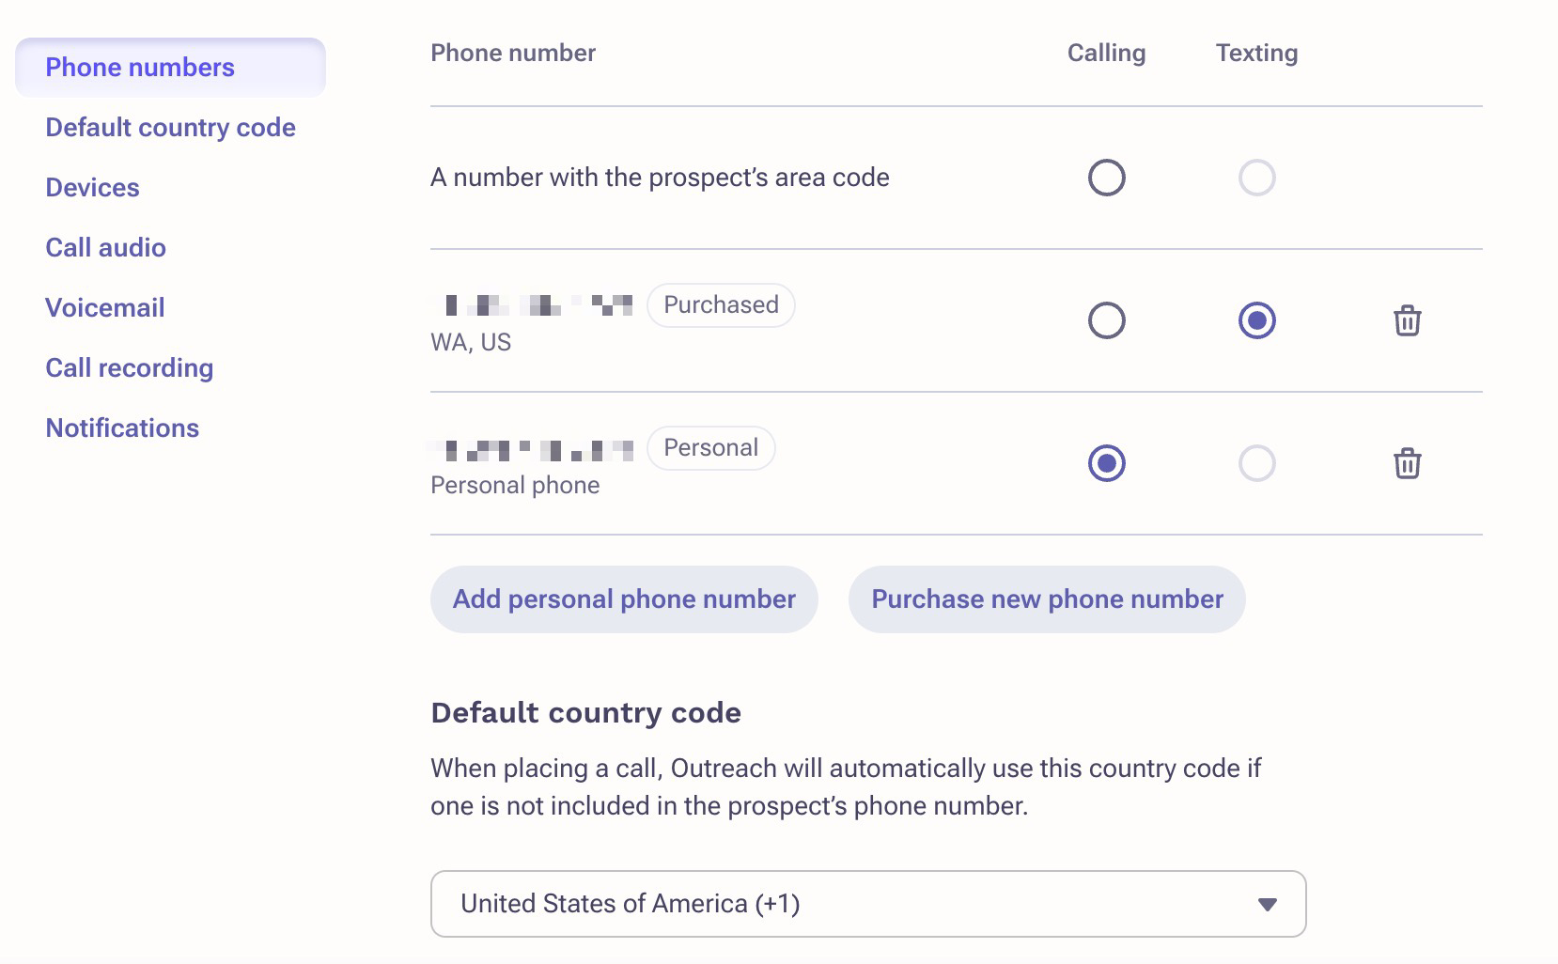Open Notifications settings
Screen dimensions: 1558x964
122,428
